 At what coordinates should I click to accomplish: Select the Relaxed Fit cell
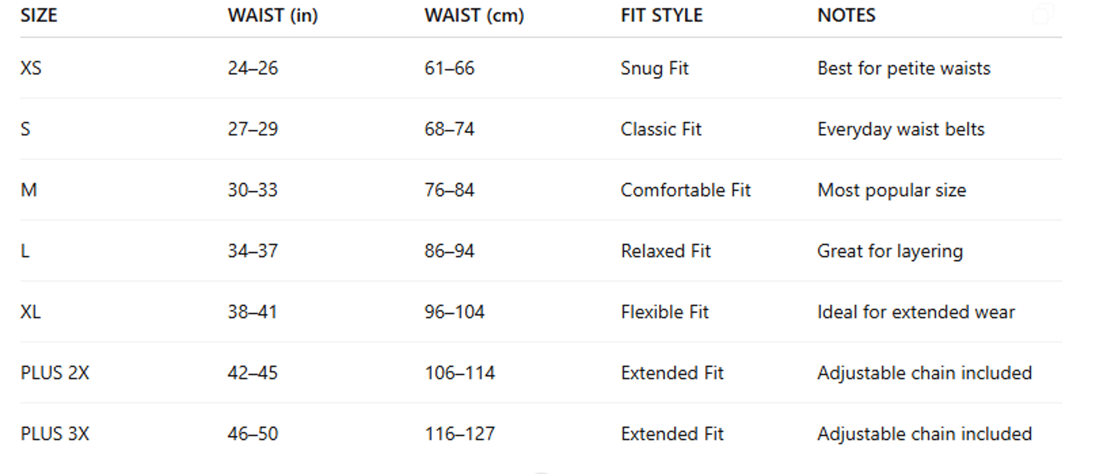[x=665, y=251]
